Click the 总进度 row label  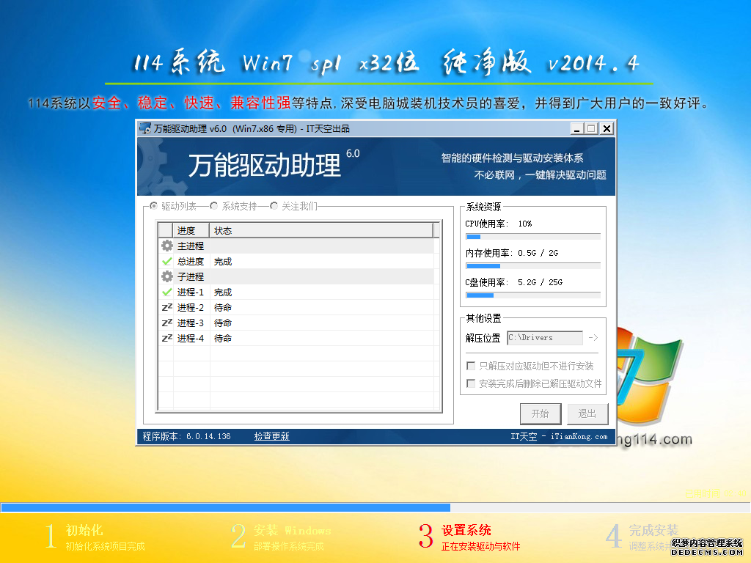[191, 262]
